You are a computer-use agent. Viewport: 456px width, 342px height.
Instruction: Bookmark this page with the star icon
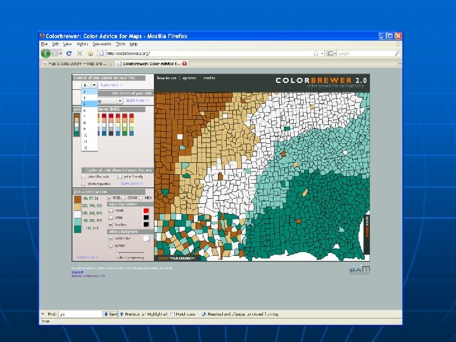(316, 53)
